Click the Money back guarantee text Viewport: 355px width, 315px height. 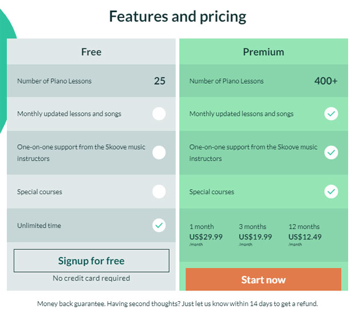pyautogui.click(x=178, y=304)
